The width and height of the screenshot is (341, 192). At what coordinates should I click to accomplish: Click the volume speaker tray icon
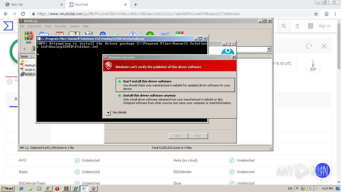(309, 189)
